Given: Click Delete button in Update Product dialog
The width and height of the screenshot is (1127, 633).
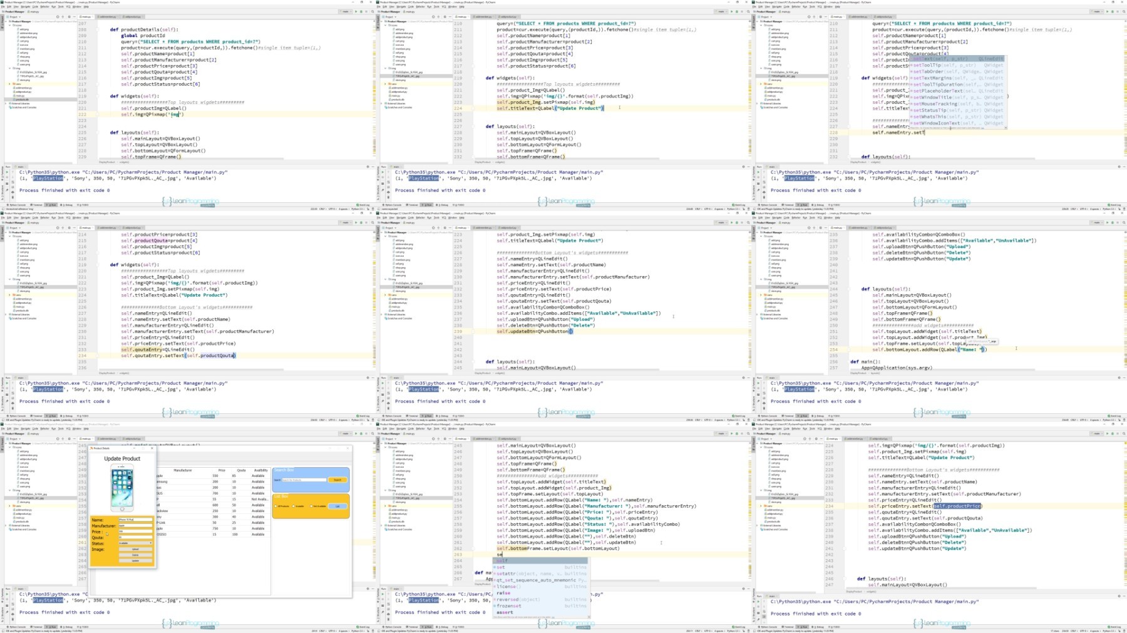Looking at the screenshot, I should pos(135,555).
